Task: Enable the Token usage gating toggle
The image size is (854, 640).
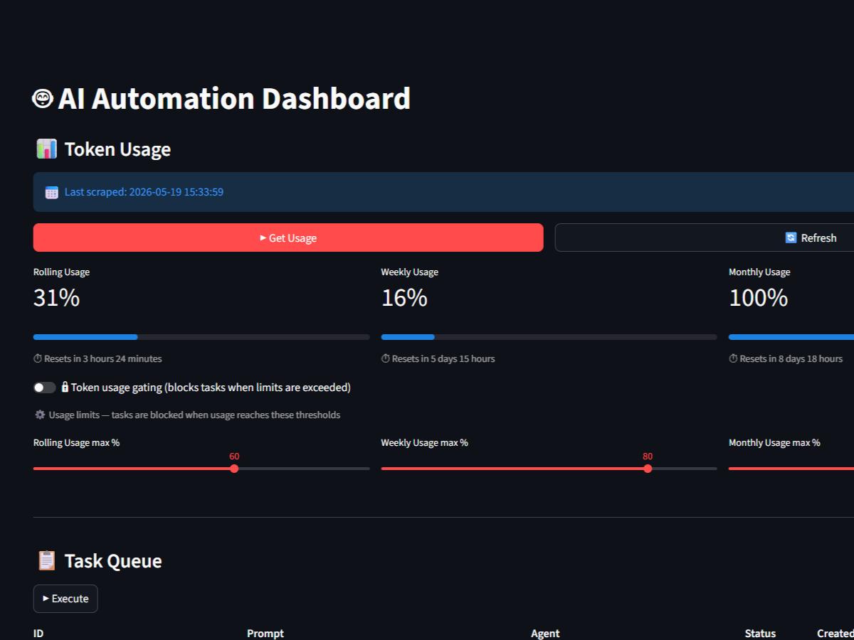Action: click(45, 388)
